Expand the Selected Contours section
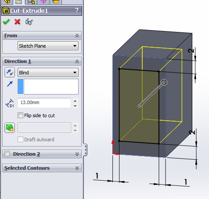This screenshot has width=209, height=199. click(x=77, y=168)
